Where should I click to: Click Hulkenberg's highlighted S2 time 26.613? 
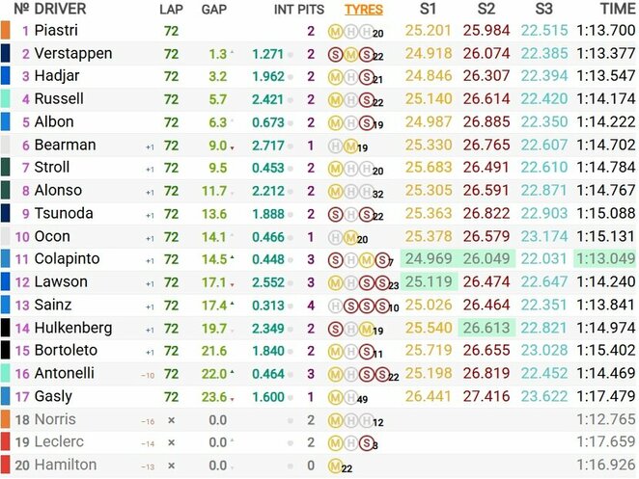(x=486, y=329)
